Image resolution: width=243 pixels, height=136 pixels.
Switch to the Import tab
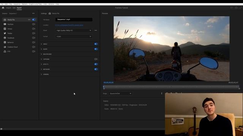8,8
